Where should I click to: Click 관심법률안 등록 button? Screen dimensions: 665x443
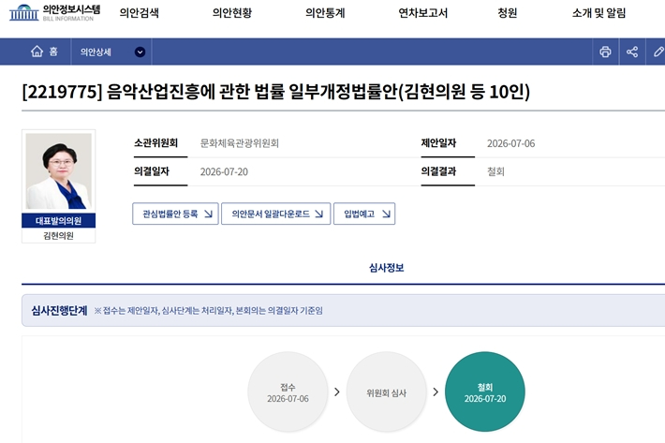175,214
